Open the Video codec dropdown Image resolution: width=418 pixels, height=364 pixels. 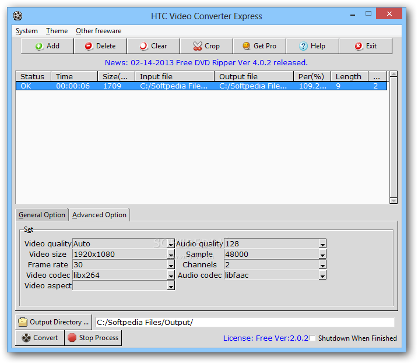(x=171, y=275)
